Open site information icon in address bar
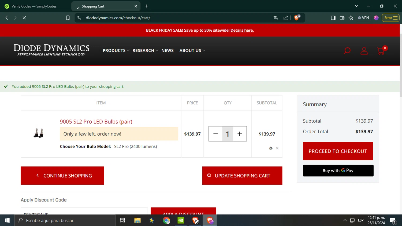Viewport: 402px width, 226px height. pos(79,18)
